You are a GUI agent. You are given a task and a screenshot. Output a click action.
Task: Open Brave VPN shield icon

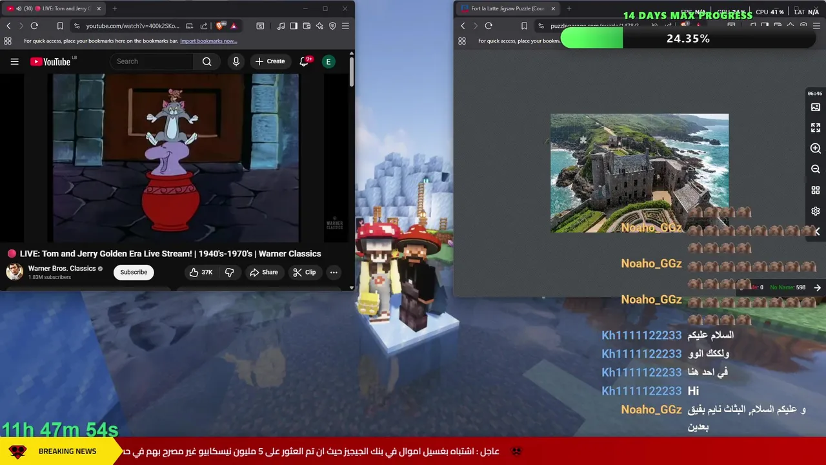point(332,26)
